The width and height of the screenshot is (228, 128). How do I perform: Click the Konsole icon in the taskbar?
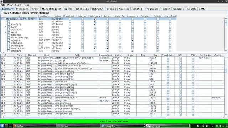[59, 126]
